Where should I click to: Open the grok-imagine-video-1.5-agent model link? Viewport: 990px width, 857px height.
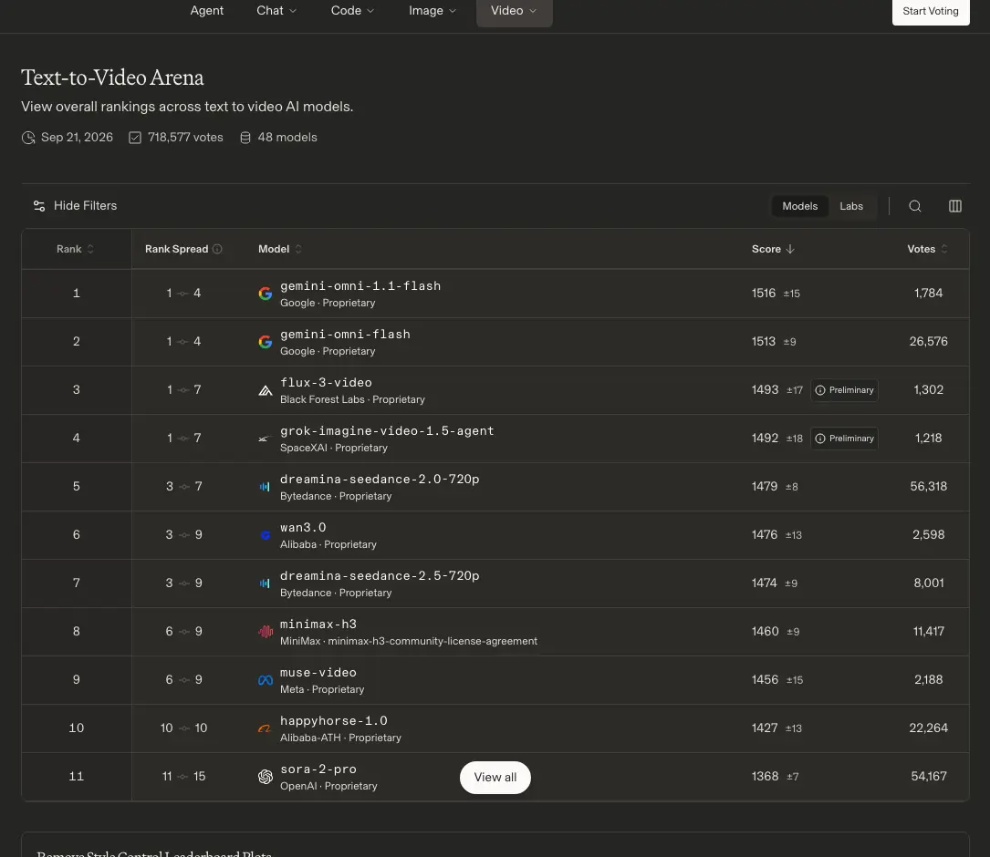[x=387, y=431]
